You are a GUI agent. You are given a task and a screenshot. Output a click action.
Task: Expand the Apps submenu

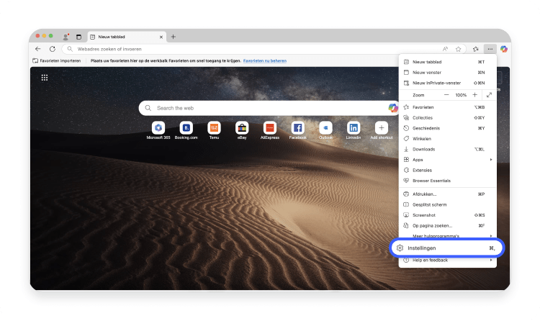(447, 160)
